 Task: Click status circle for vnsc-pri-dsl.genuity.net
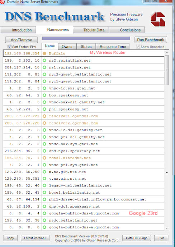point(44,137)
